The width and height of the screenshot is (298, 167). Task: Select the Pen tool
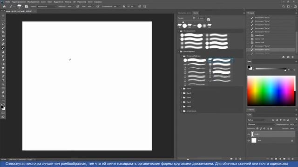pyautogui.click(x=3, y=76)
